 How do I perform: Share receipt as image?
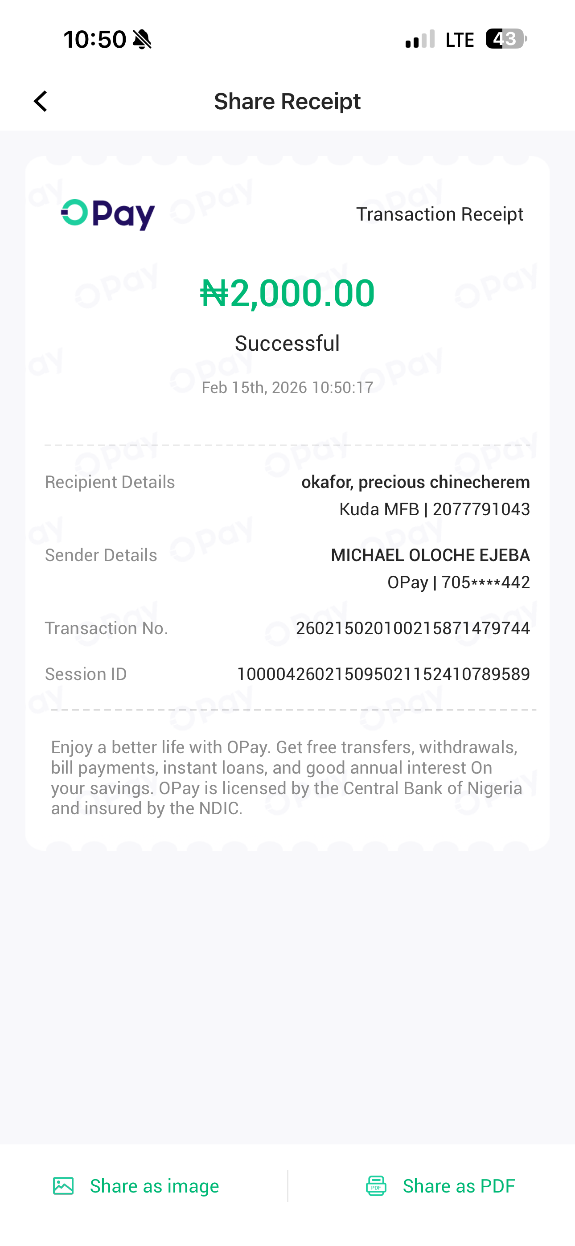tap(154, 1186)
